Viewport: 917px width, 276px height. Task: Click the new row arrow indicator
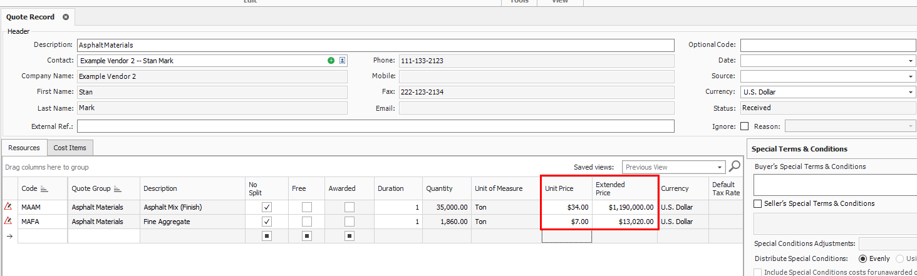9,236
